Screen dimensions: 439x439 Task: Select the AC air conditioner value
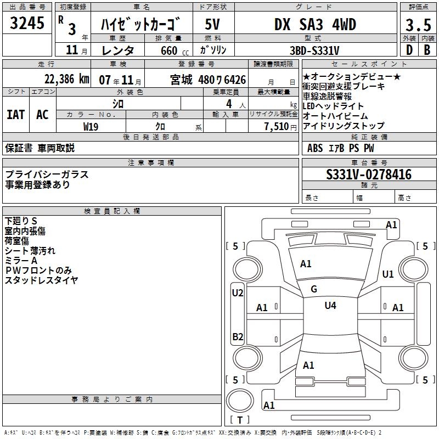point(43,115)
